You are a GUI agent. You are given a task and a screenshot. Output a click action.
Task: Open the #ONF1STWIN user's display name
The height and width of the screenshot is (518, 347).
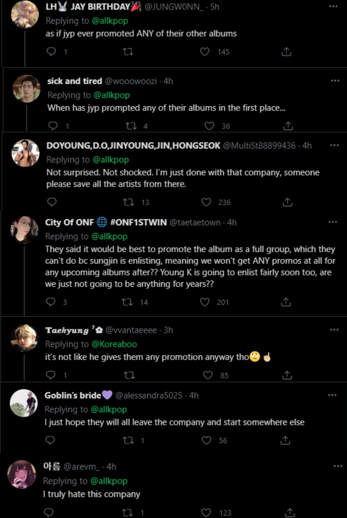point(106,222)
